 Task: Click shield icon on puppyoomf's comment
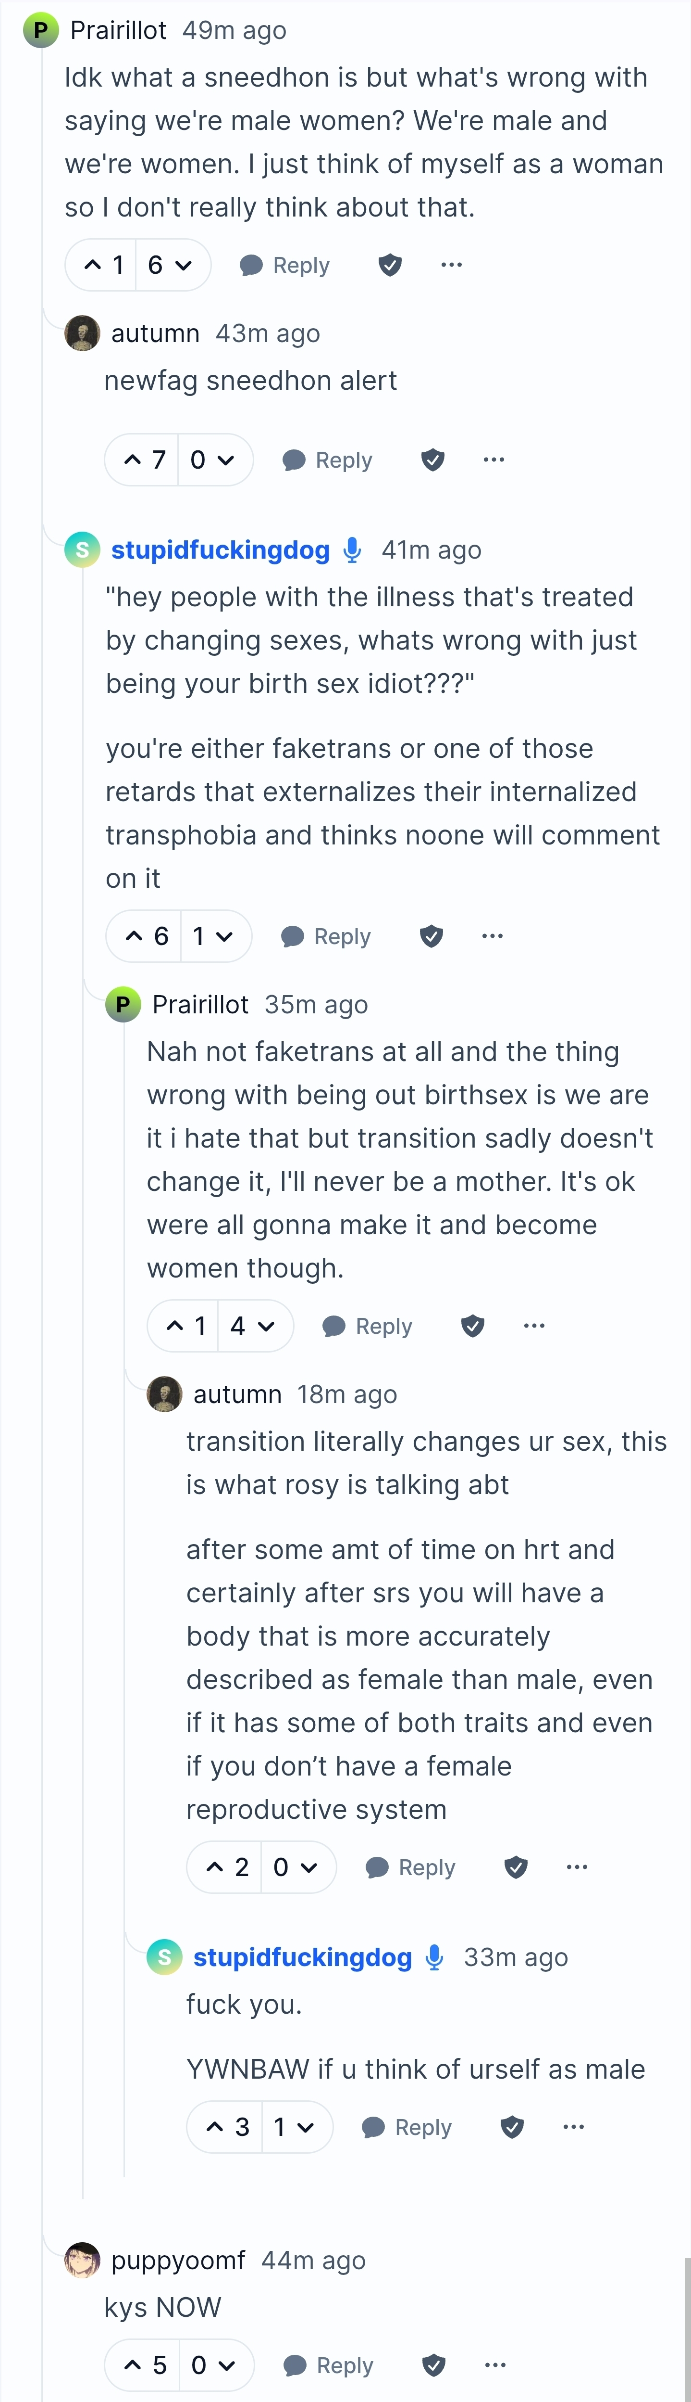pos(433,2364)
